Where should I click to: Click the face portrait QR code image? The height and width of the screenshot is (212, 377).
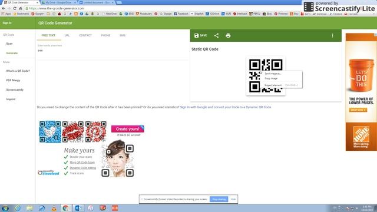pyautogui.click(x=118, y=158)
